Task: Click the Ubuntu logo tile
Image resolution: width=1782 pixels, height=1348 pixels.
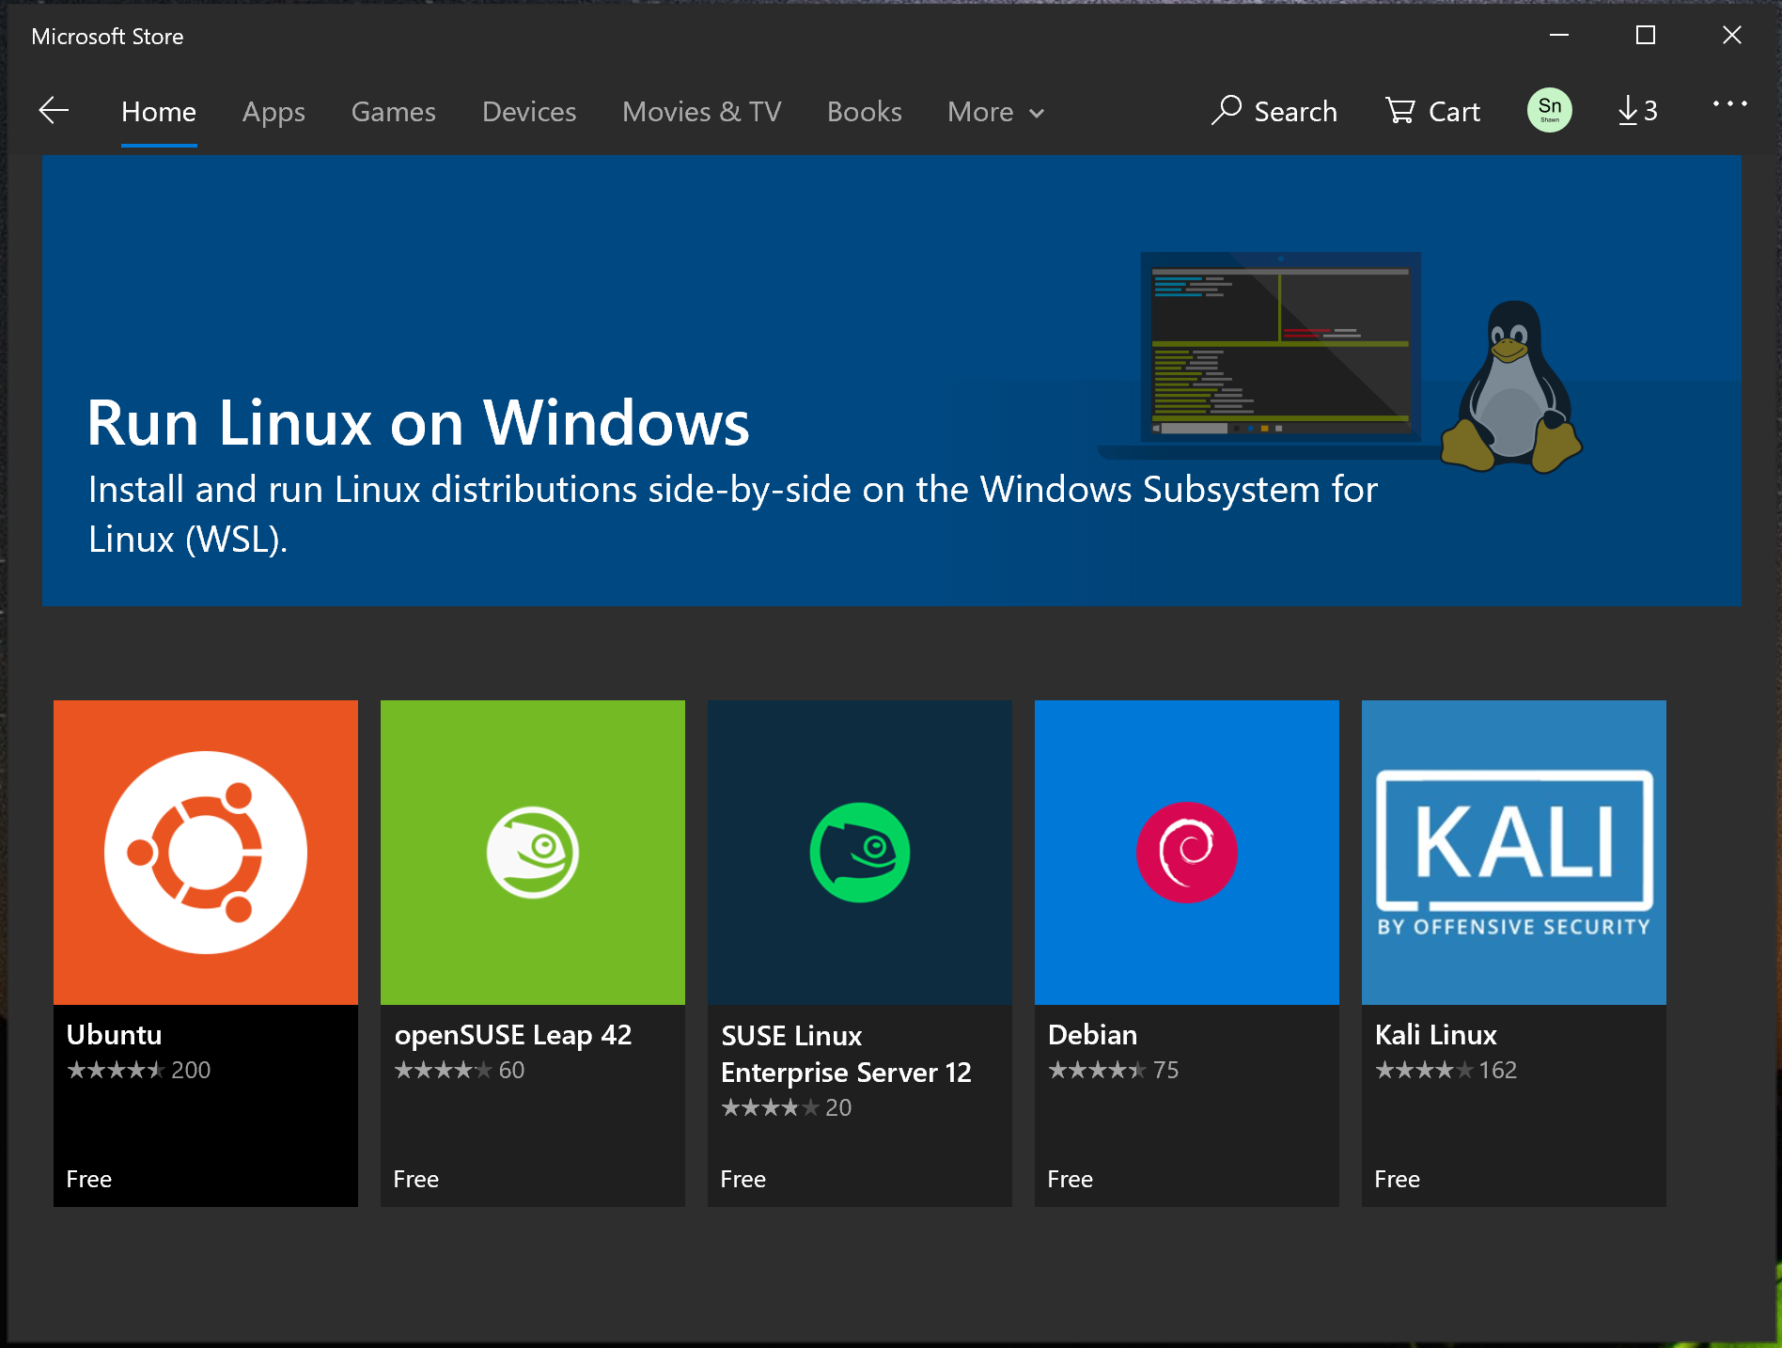Action: (206, 852)
